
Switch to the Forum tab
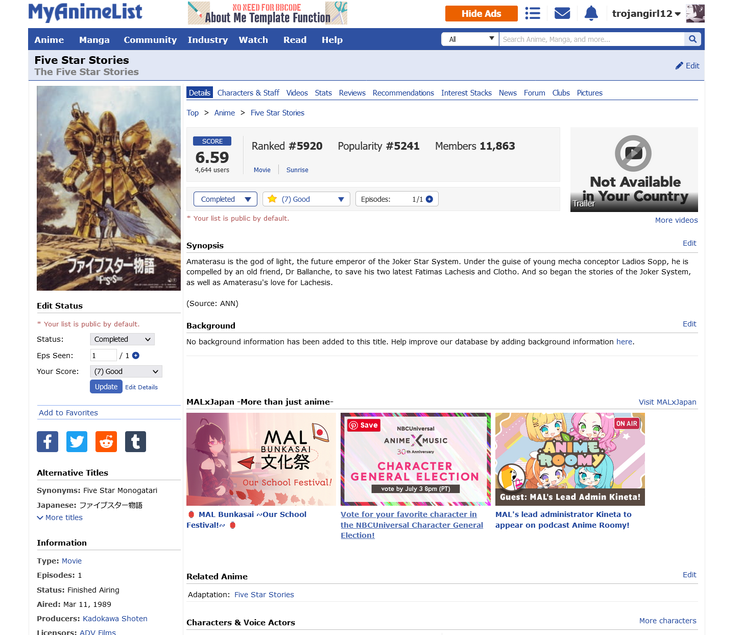535,93
